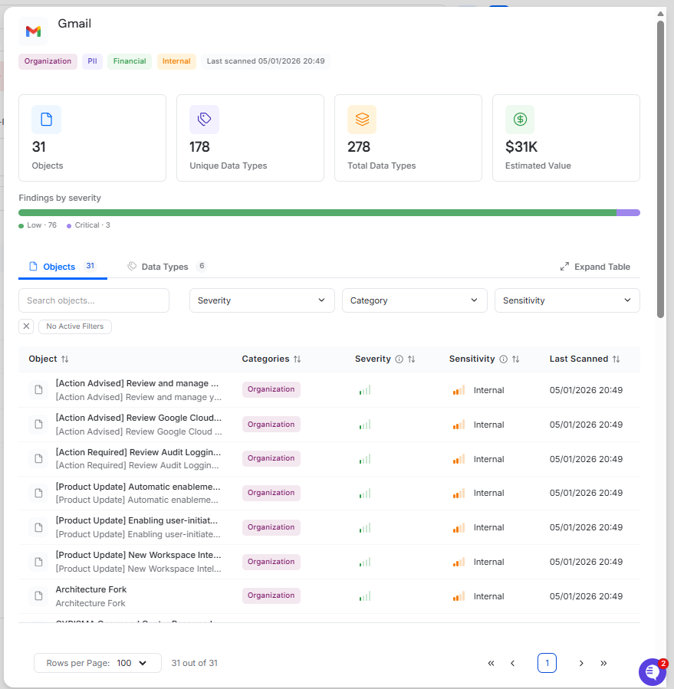Viewport: 674px width, 689px height.
Task: Sort table by Last Scanned arrows
Action: 616,359
